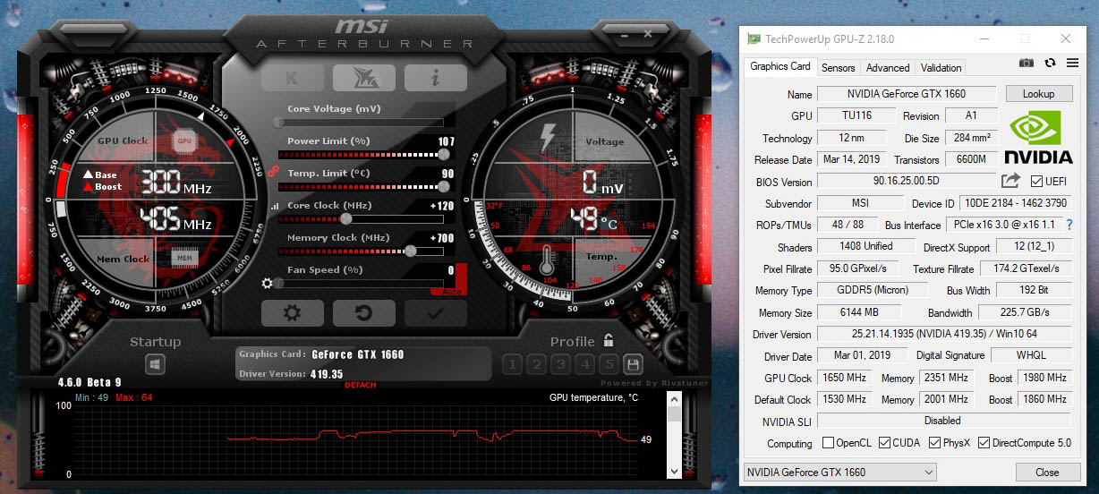Click the Lookup button in GPU-Z
The image size is (1099, 494).
click(x=1038, y=94)
